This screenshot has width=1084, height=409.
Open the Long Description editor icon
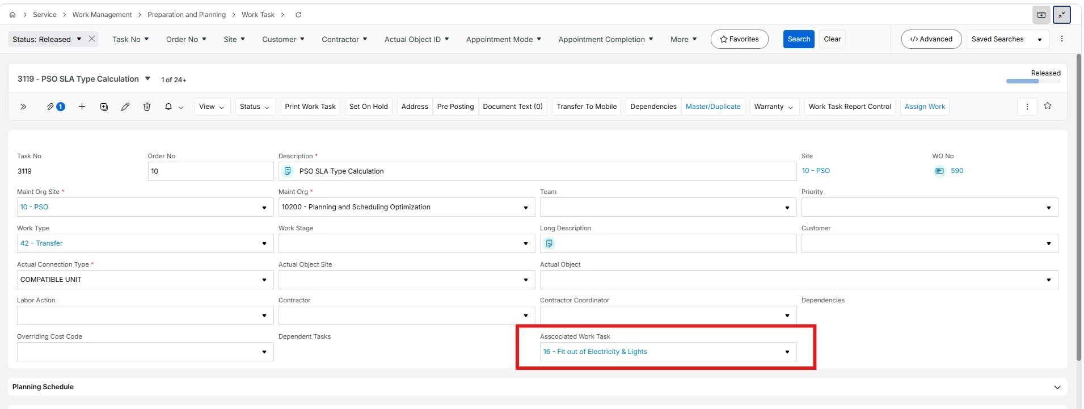tap(549, 243)
